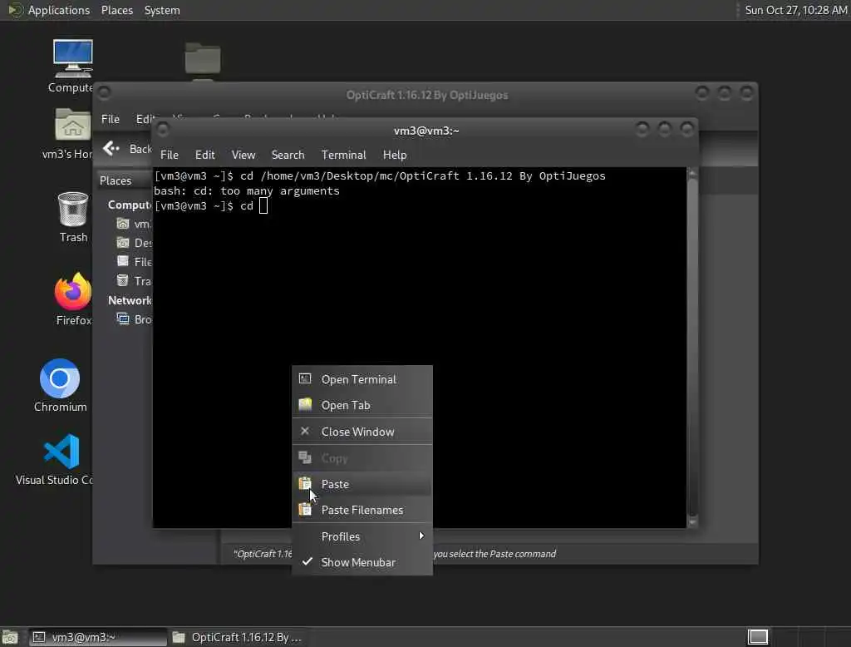Open terminal Search menu
The height and width of the screenshot is (647, 851).
(x=288, y=155)
